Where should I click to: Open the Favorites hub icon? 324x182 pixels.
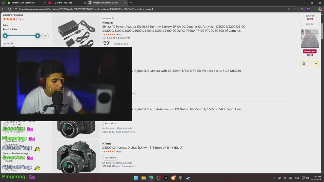pos(302,9)
